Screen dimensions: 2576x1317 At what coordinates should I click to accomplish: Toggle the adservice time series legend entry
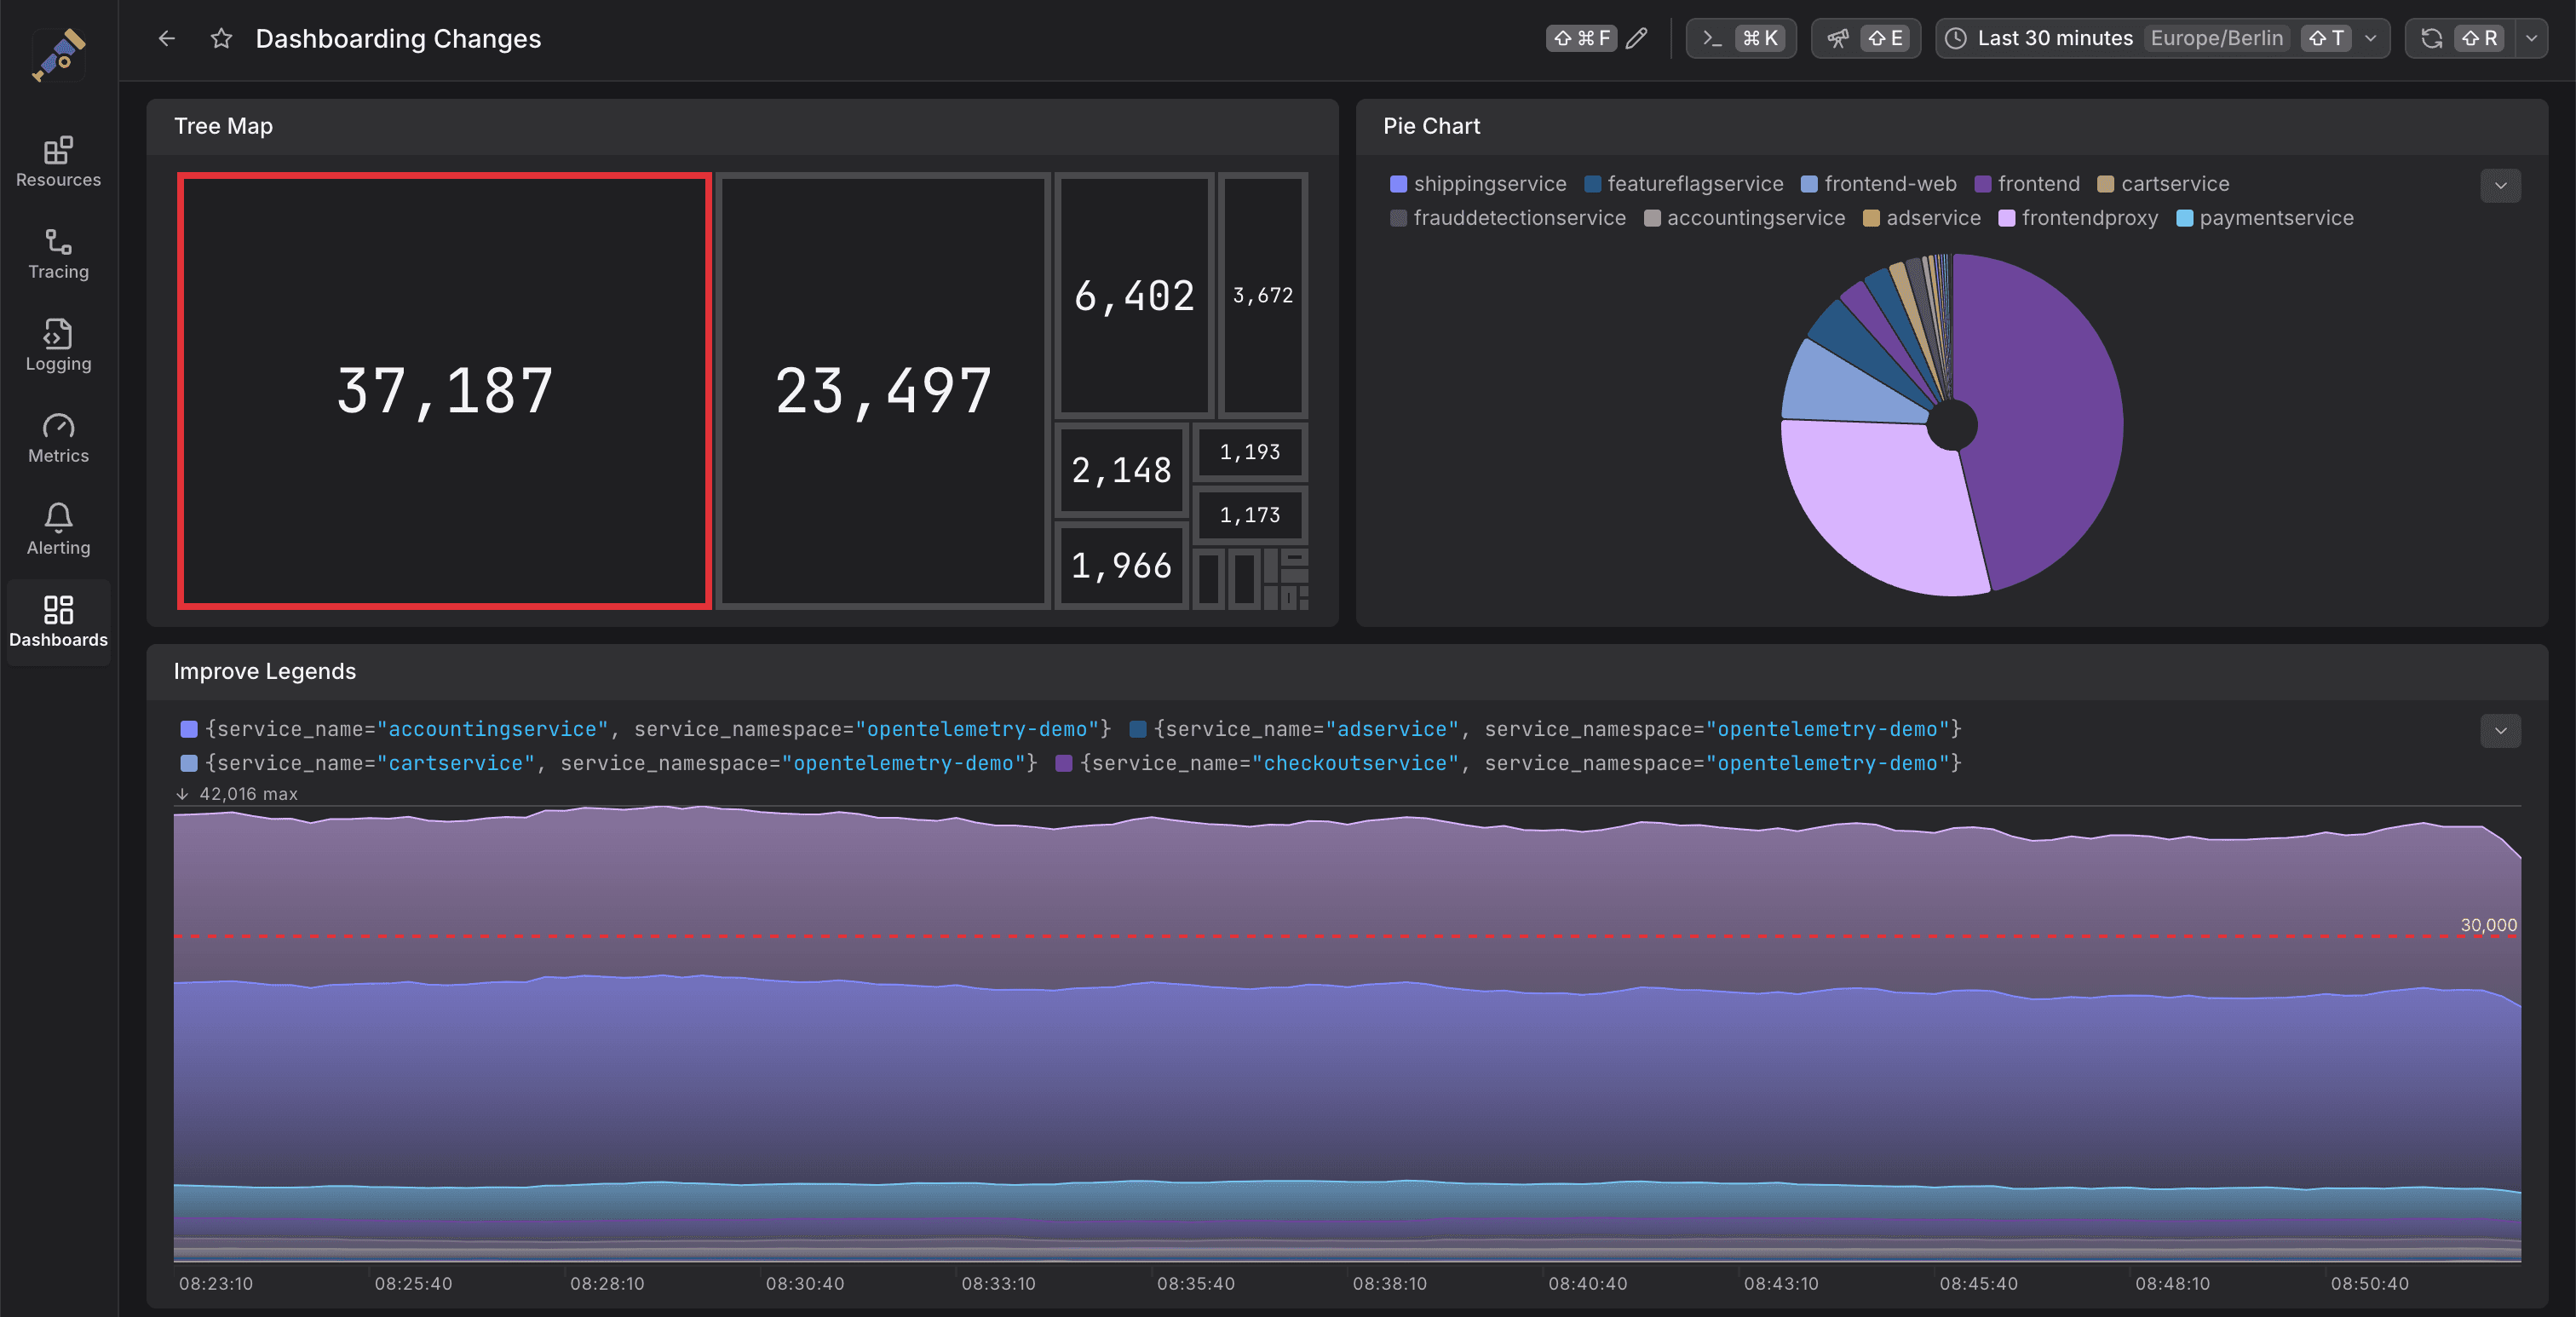[x=1545, y=729]
